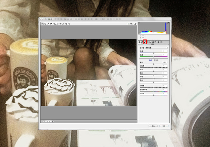
Task: Open the Basic panel flyout menu
Action: 168,44
